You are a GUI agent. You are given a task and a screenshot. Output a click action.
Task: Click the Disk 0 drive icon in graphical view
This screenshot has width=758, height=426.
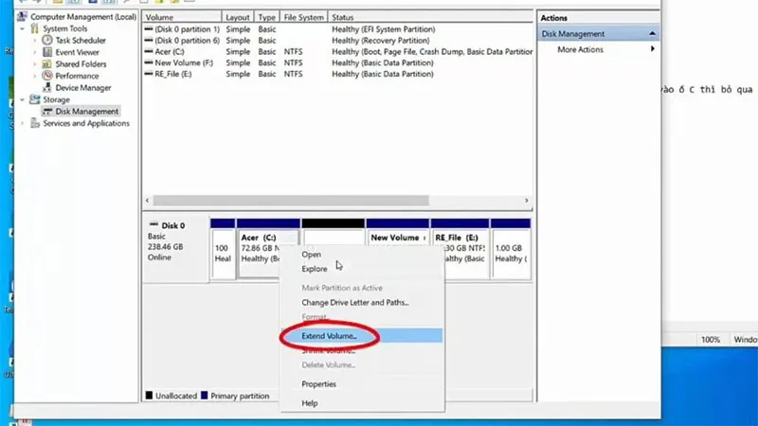[153, 224]
